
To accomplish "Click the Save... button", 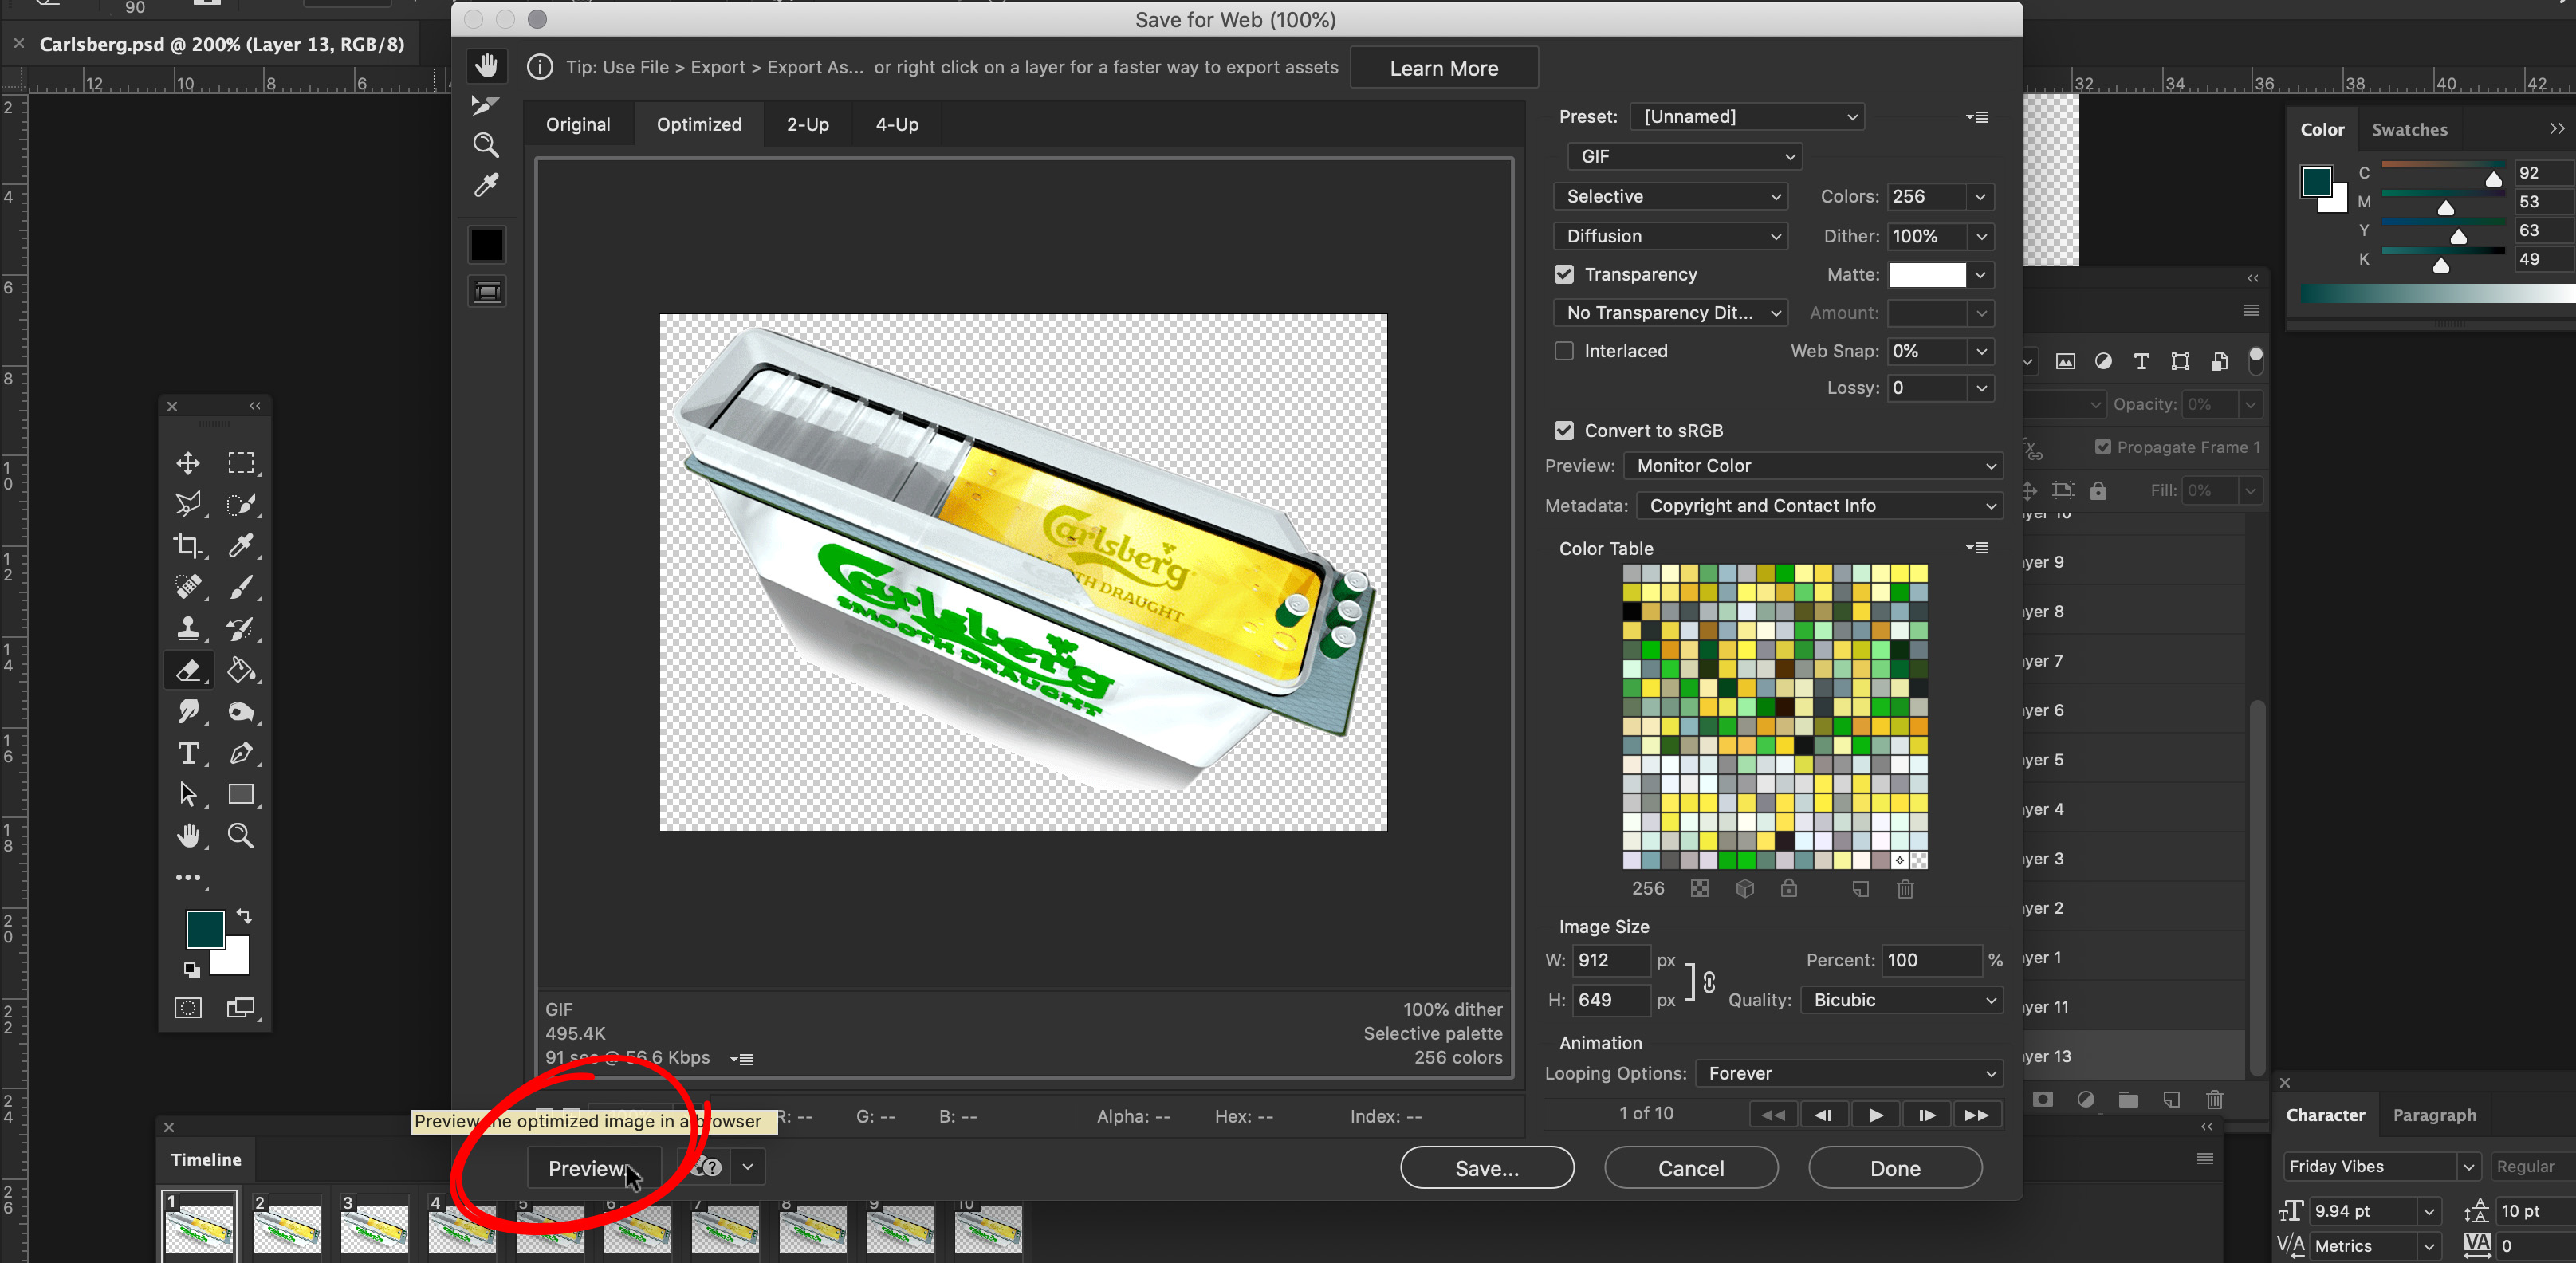I will (x=1486, y=1168).
